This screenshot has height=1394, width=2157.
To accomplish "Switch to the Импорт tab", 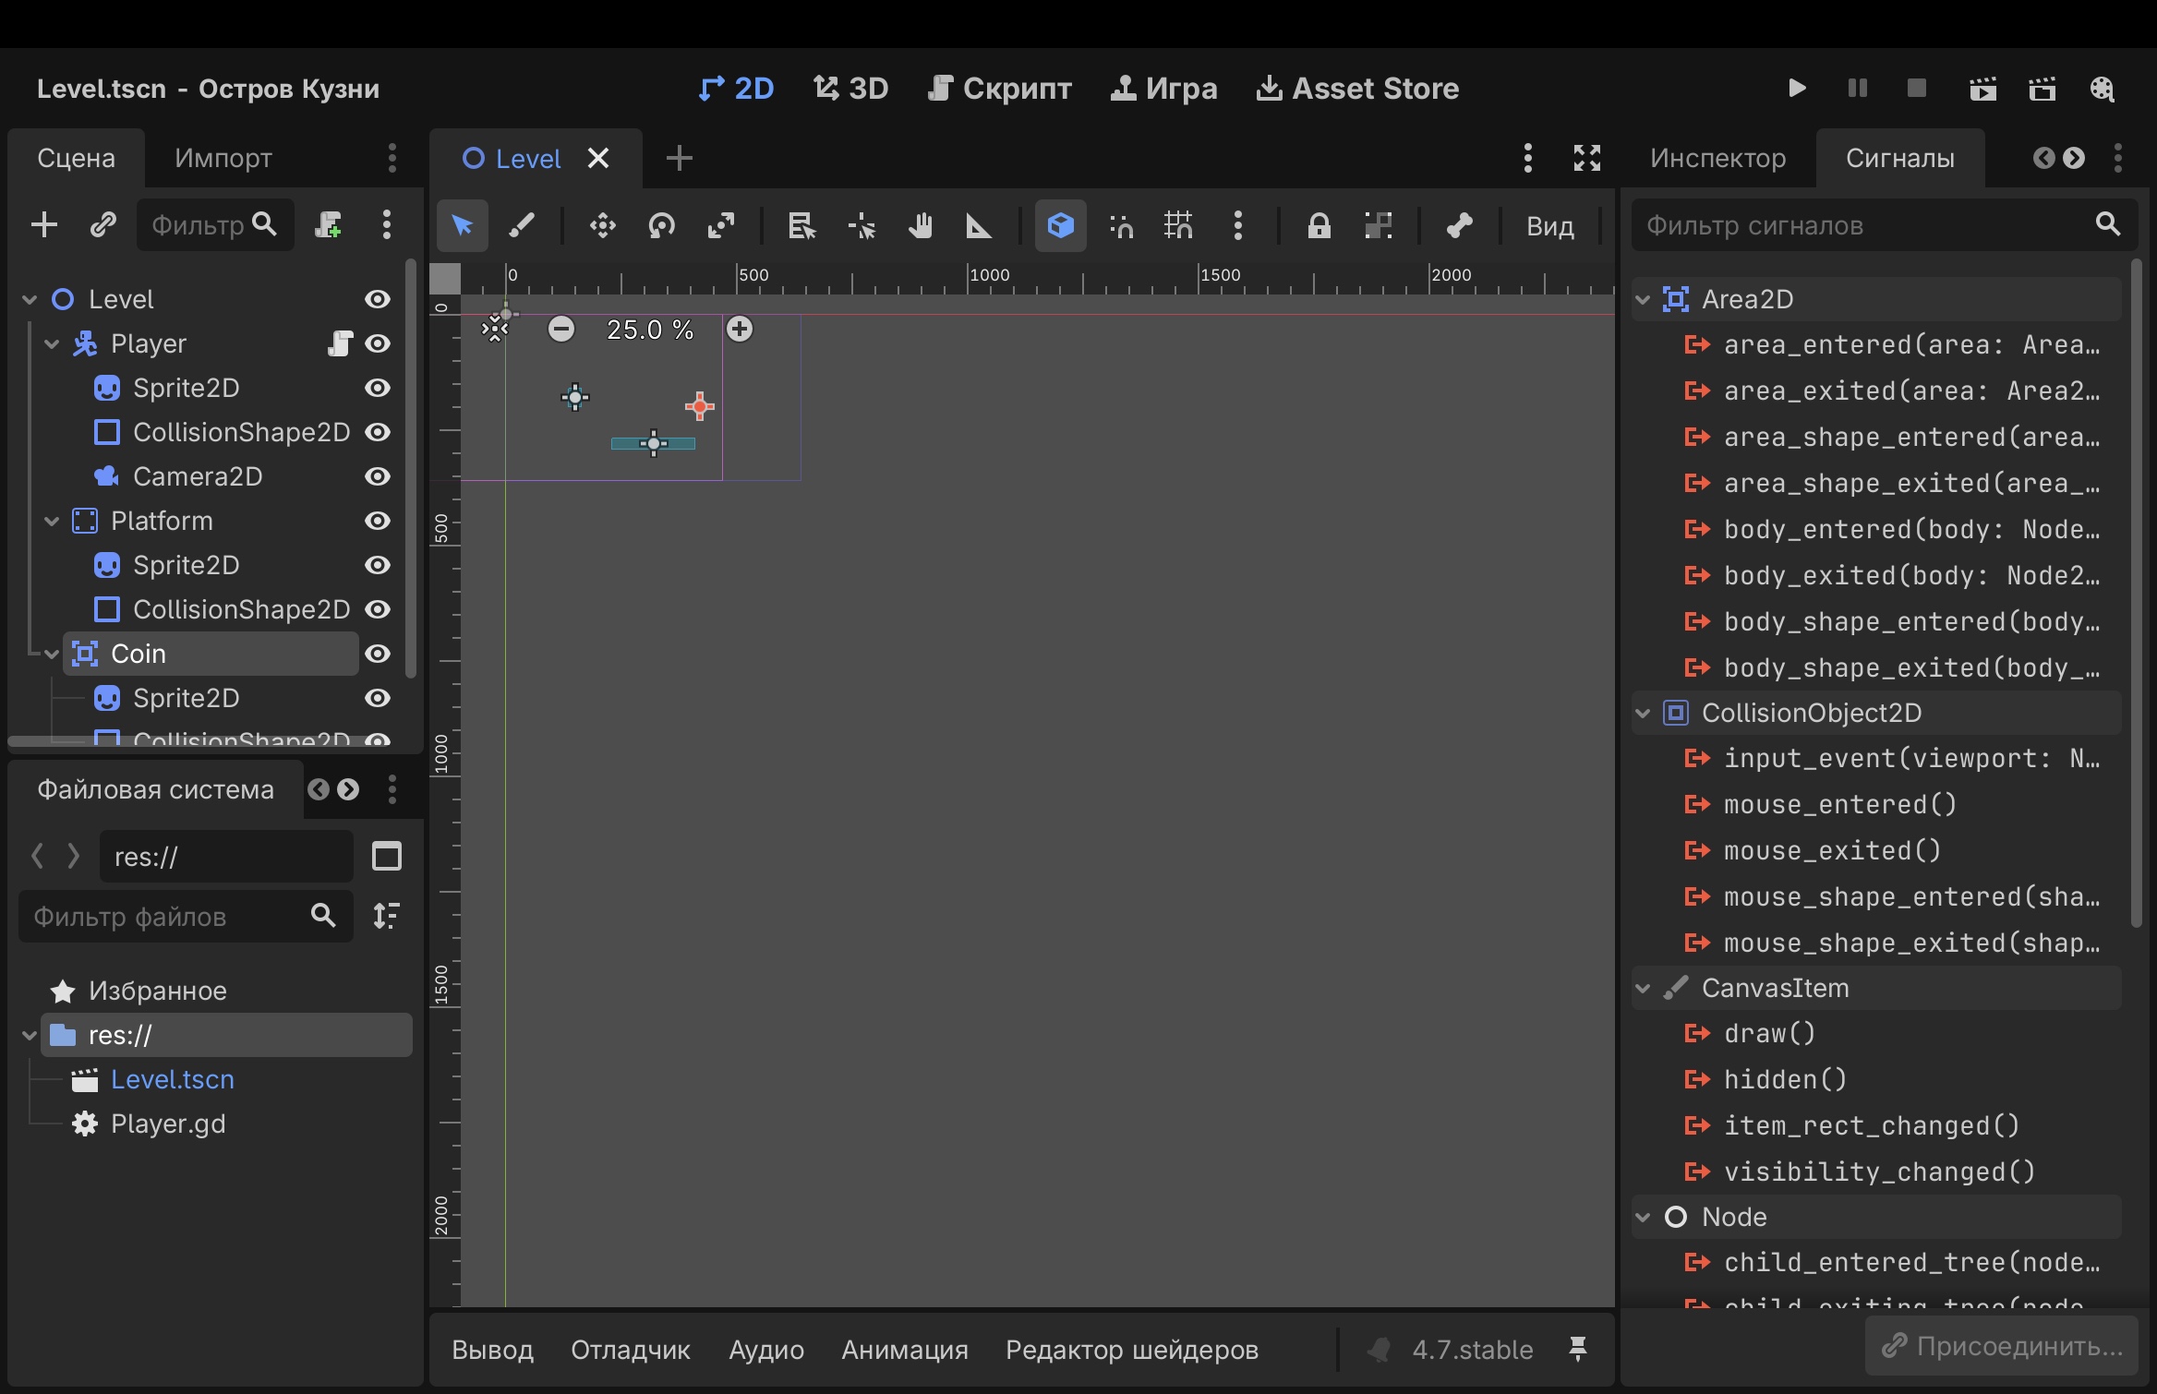I will pos(223,158).
